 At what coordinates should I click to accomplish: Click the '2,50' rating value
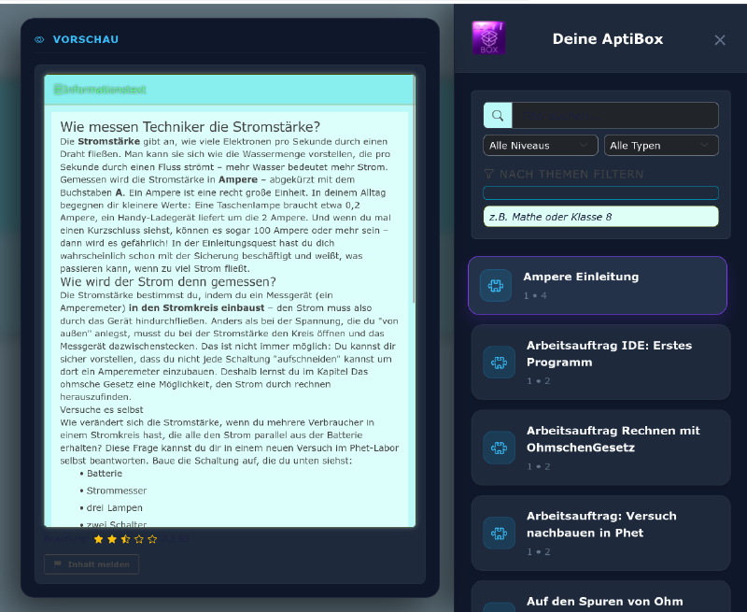click(x=179, y=539)
